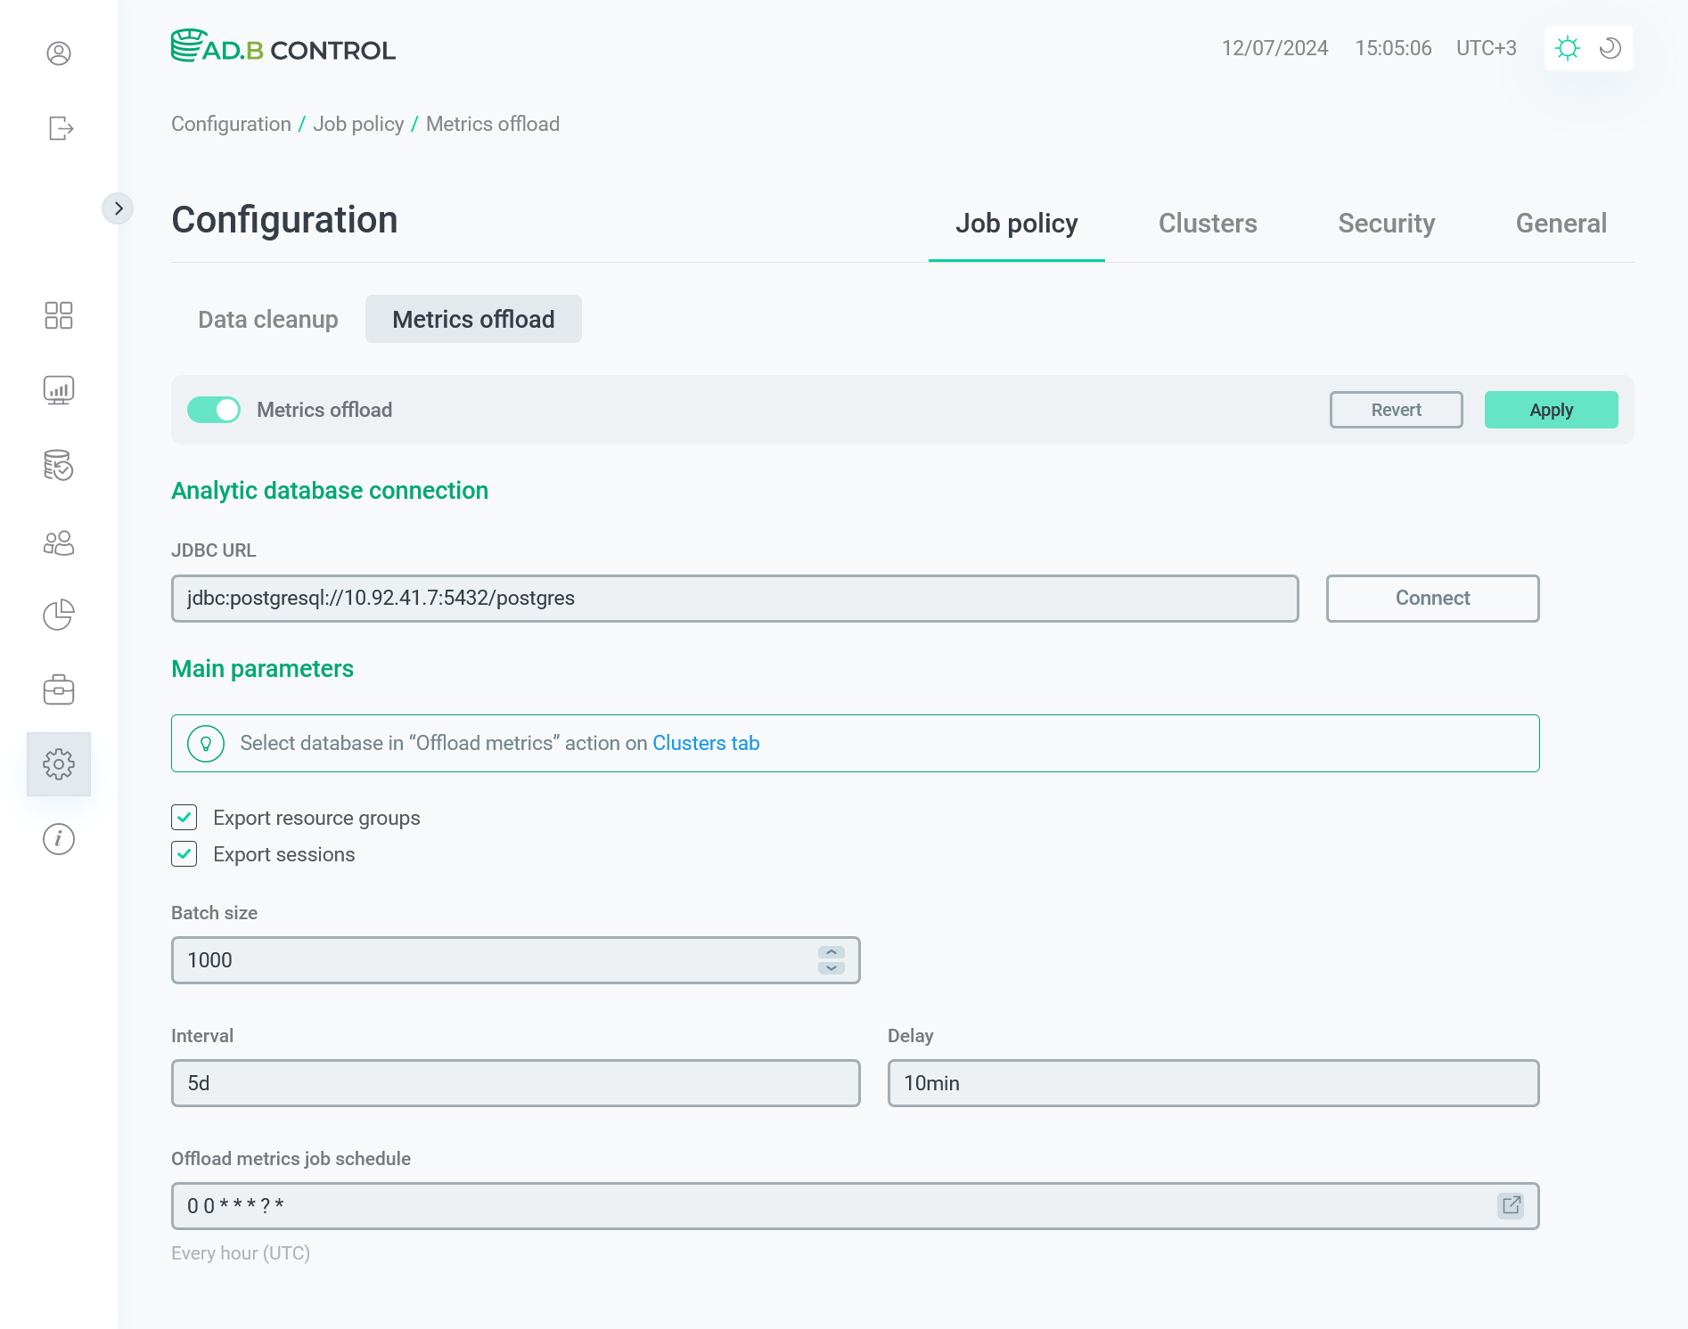This screenshot has width=1688, height=1329.
Task: Open the pie chart reports icon
Action: coord(59,615)
